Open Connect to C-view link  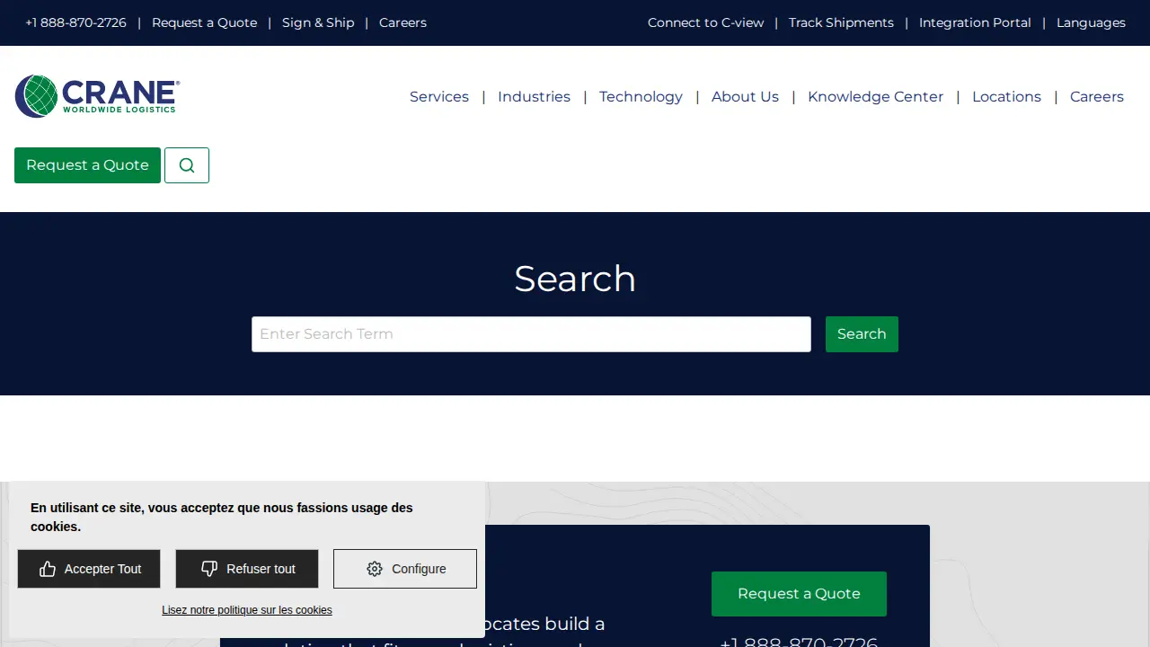(x=705, y=22)
